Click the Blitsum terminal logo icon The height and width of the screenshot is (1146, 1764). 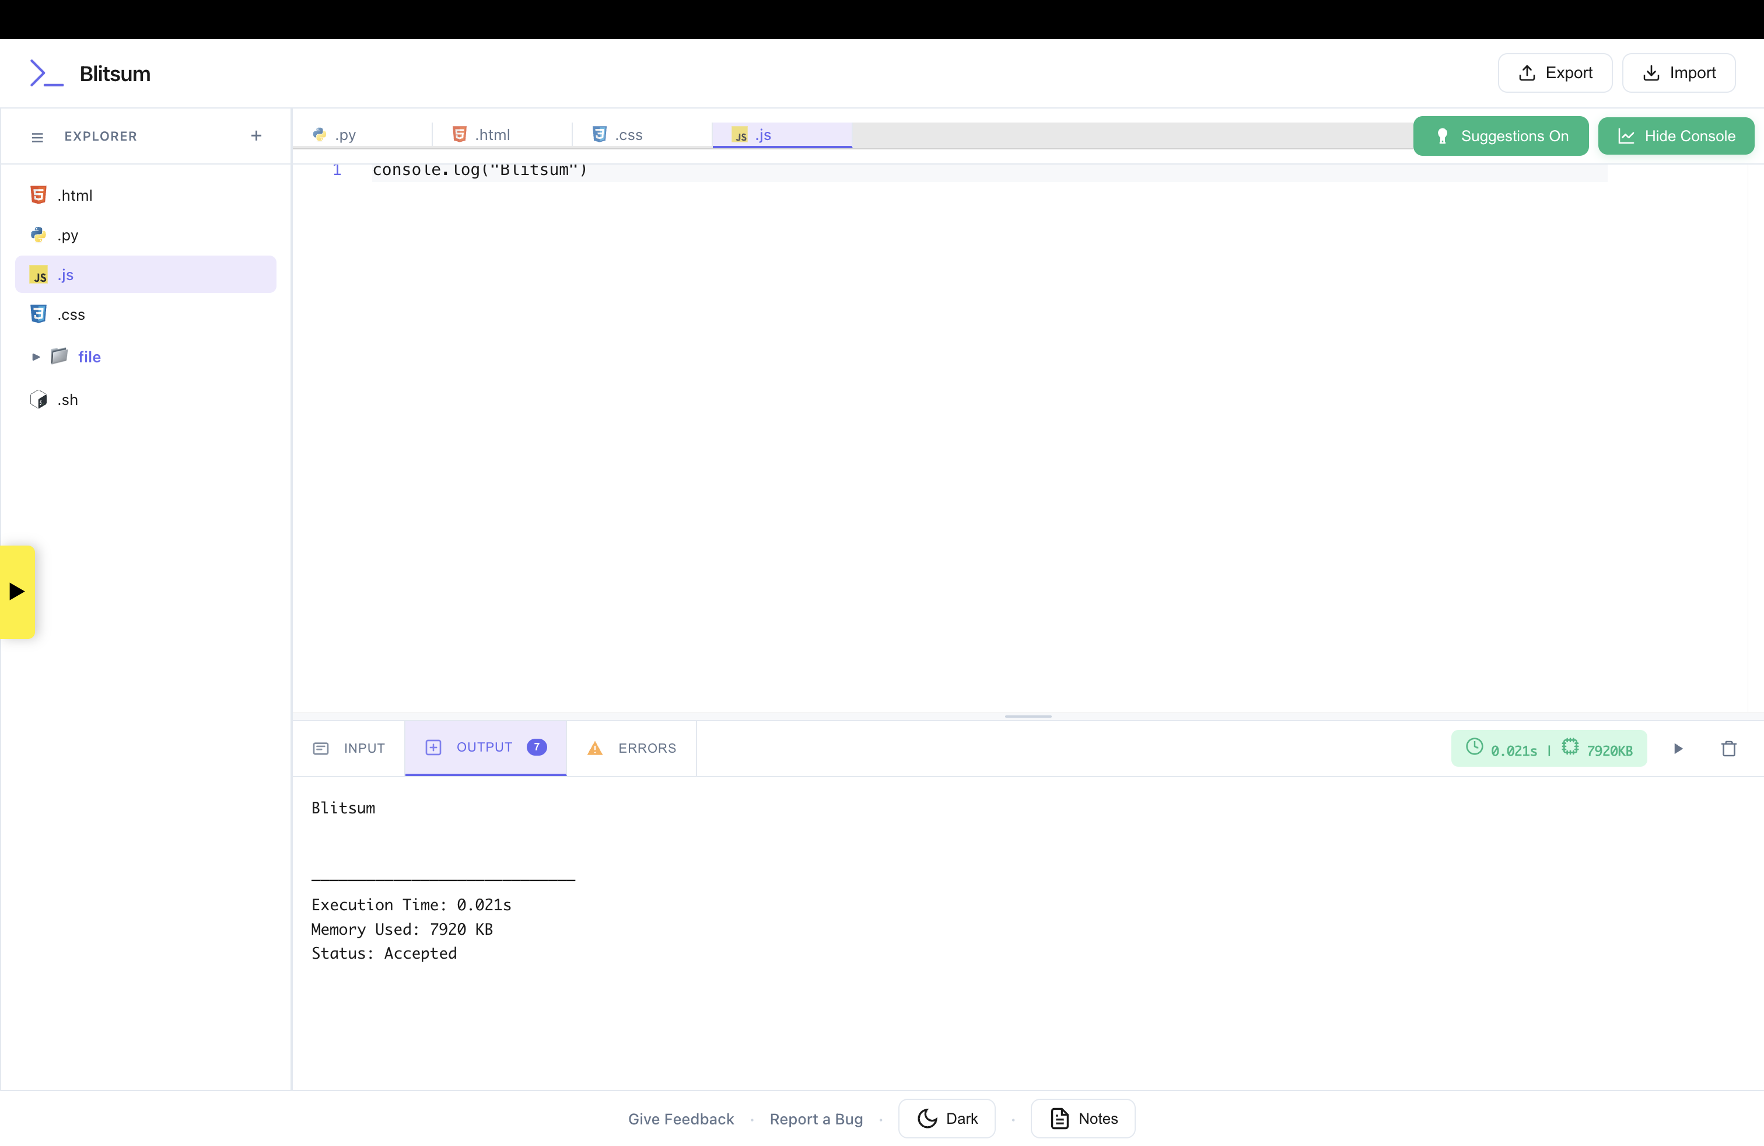tap(46, 74)
